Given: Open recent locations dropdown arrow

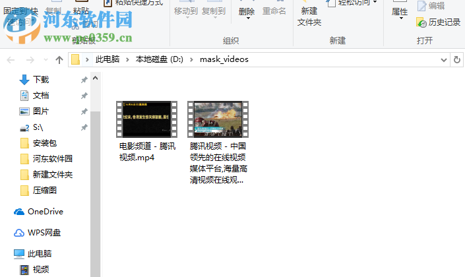Looking at the screenshot, I should tap(46, 60).
